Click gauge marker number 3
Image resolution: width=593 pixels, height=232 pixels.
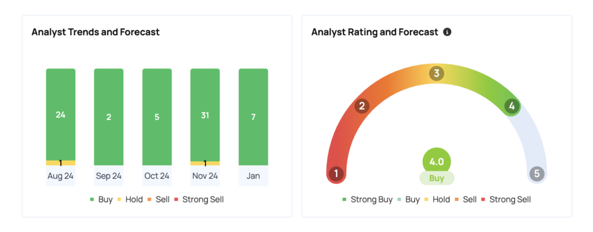pos(436,73)
